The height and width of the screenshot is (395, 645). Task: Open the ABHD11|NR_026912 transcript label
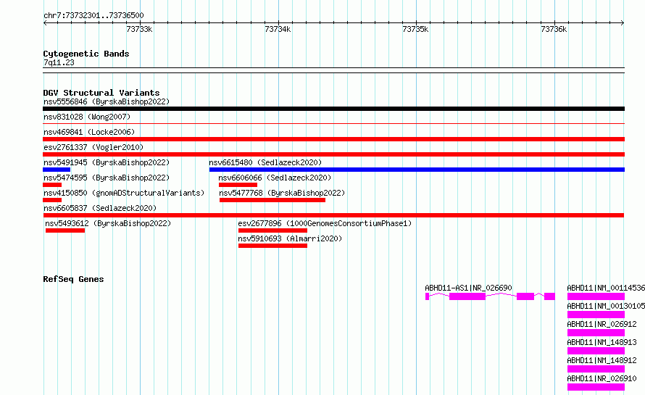pyautogui.click(x=602, y=324)
